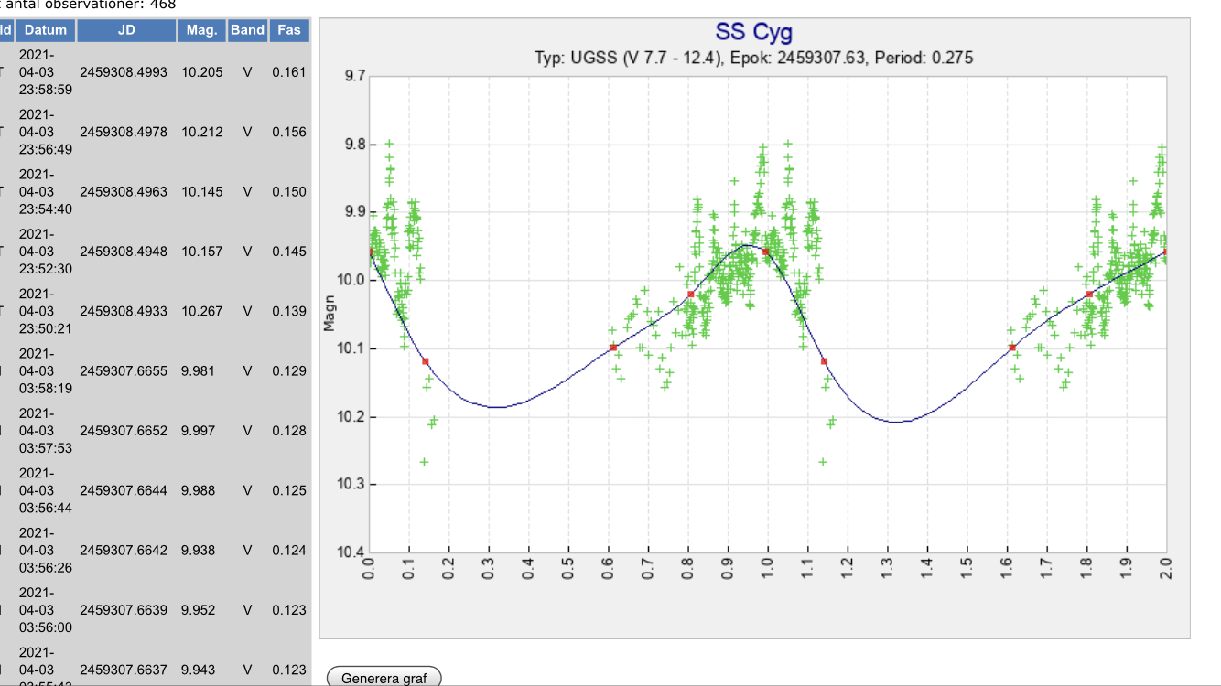Sort by the Fas column header
This screenshot has height=686, width=1221.
290,30
